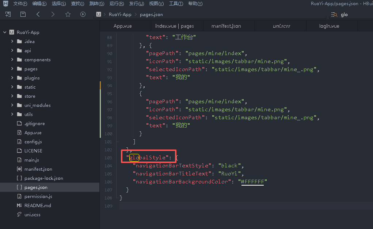Navigate forward with the right arrow
The image size is (373, 229).
pyautogui.click(x=53, y=14)
